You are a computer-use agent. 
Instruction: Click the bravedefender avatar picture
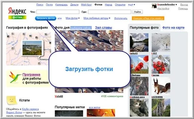[x=154, y=6]
